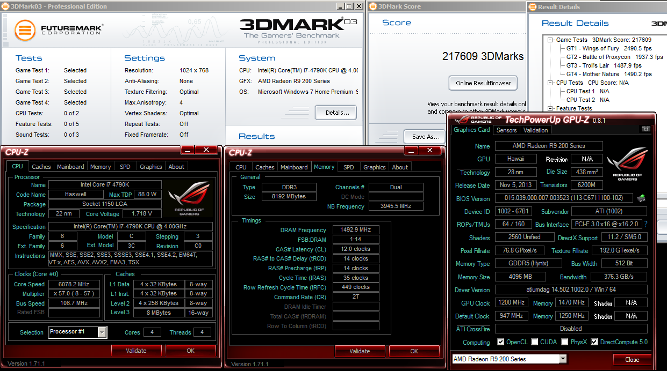Image resolution: width=667 pixels, height=371 pixels.
Task: Click the BIOS save chip icon in GPU-Z
Action: pos(641,198)
